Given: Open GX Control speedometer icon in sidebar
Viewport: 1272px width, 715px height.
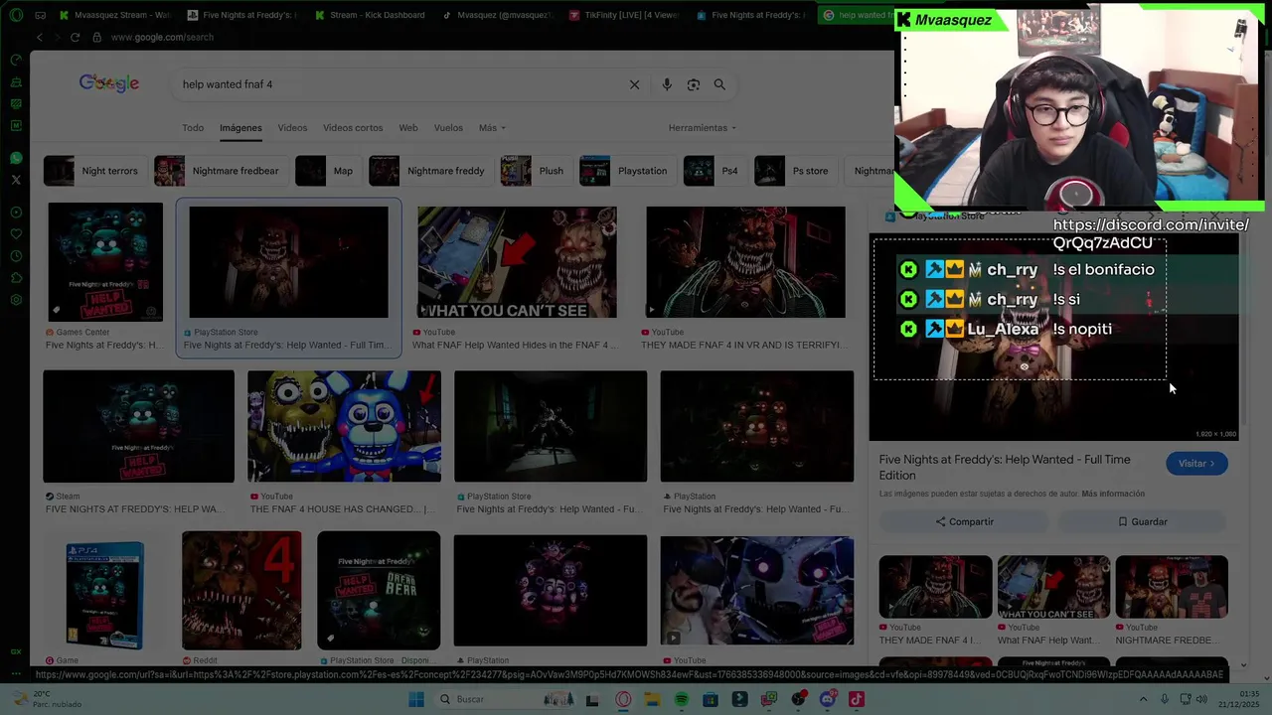Looking at the screenshot, I should click(16, 60).
